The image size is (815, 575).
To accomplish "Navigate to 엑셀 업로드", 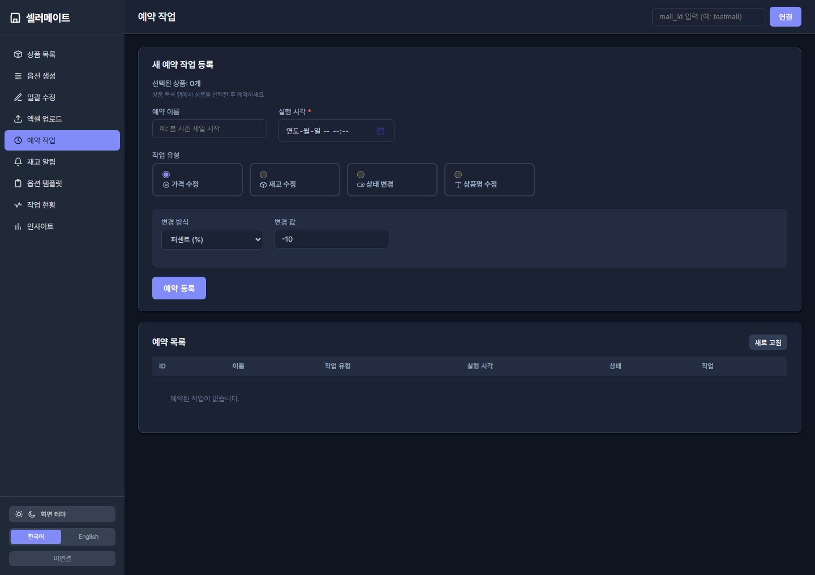I will (62, 119).
